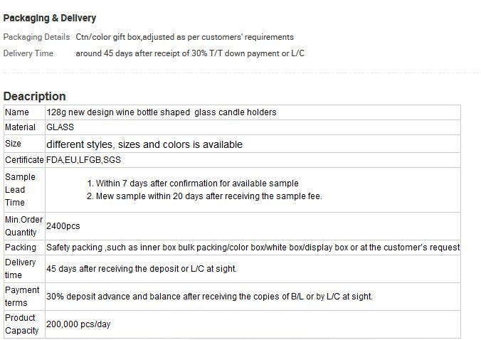Screen dimensions: 481x340
Task: Click the around 45 days delivery text
Action: pyautogui.click(x=190, y=53)
